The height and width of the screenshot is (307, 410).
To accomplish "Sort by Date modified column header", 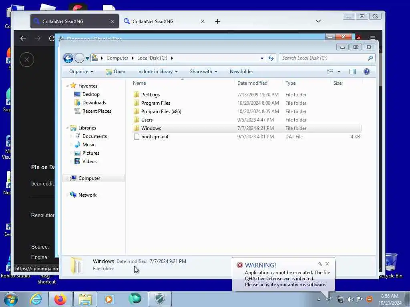I will point(258,83).
